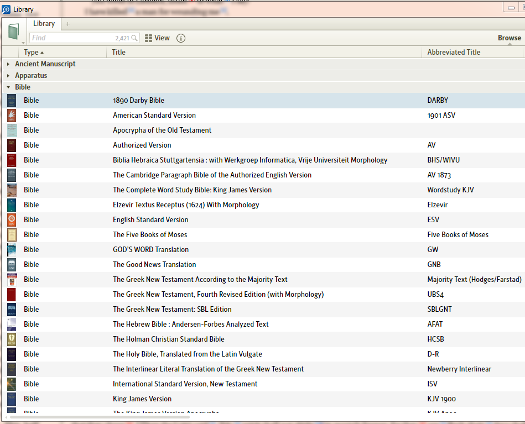This screenshot has width=525, height=424.
Task: Select The Holman Christian Standard Bible title
Action: [168, 339]
